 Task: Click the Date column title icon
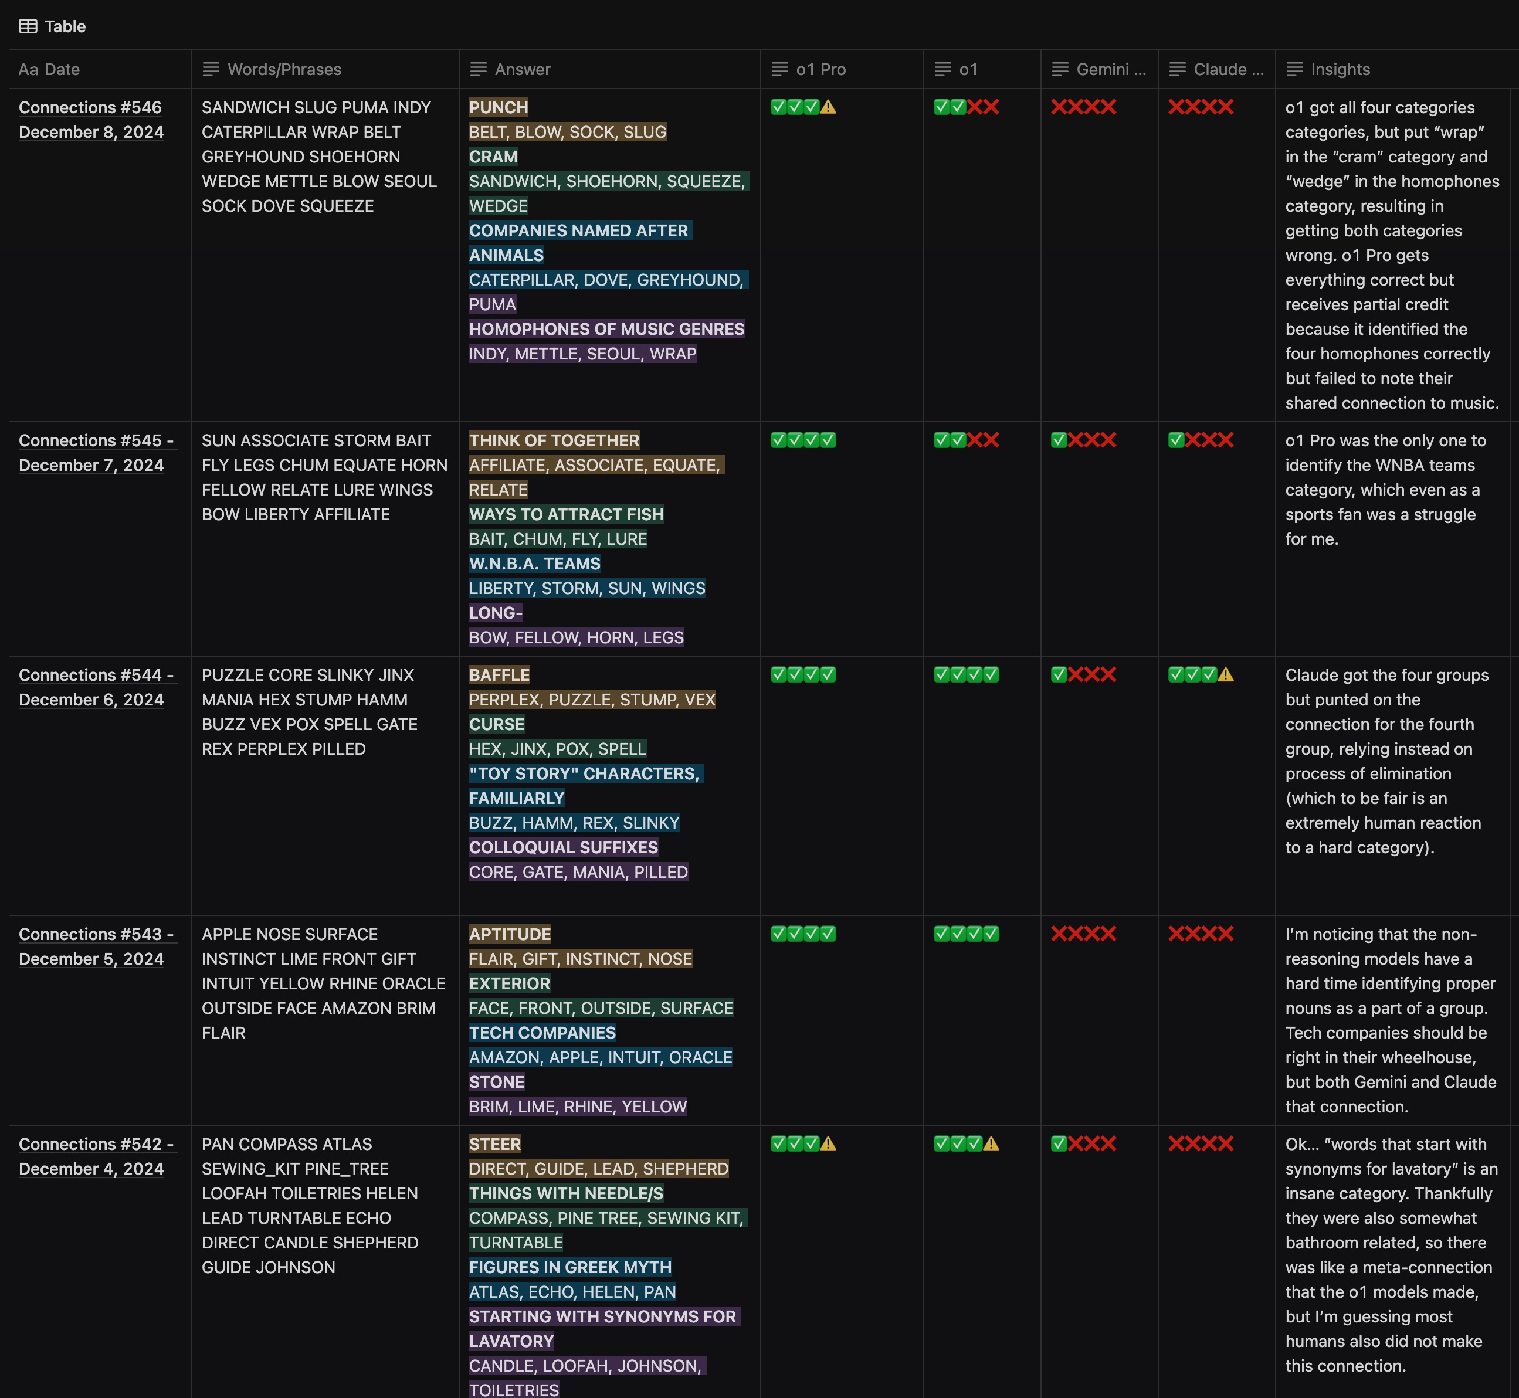[28, 70]
